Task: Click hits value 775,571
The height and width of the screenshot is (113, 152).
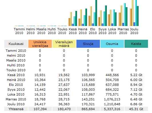Action: click(x=112, y=94)
